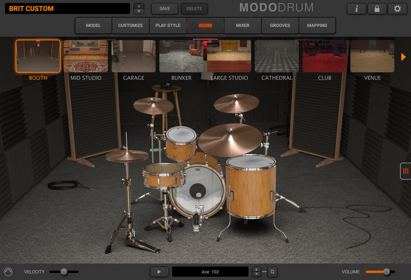Click the snare drum
411x280 pixels.
tap(164, 176)
